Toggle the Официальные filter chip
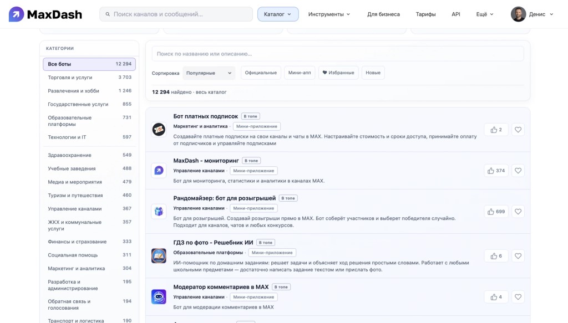Image resolution: width=568 pixels, height=323 pixels. (261, 73)
